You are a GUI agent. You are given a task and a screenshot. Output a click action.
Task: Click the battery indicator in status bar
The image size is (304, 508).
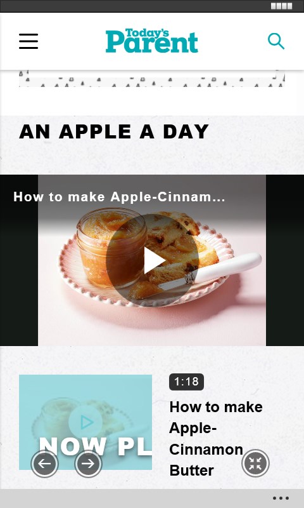coord(281,6)
